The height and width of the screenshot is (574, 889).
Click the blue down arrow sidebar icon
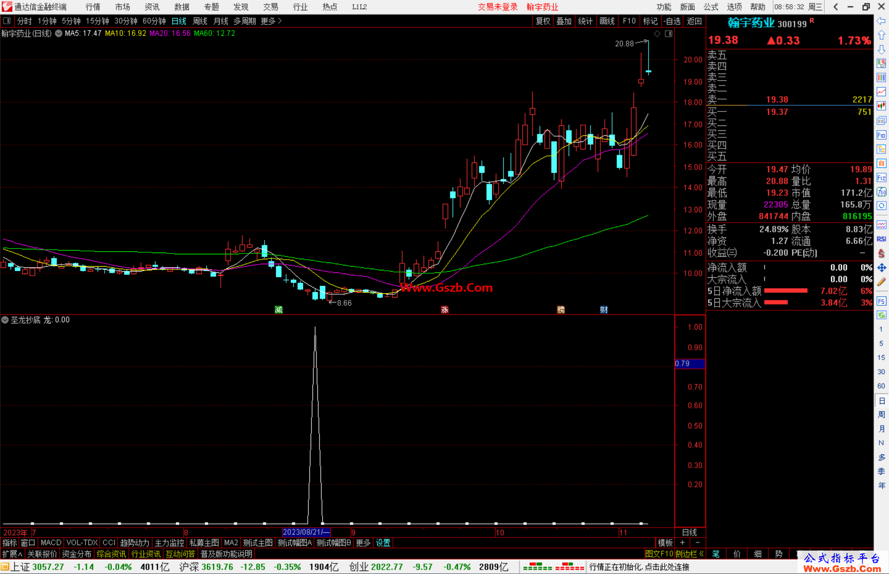pos(881,49)
